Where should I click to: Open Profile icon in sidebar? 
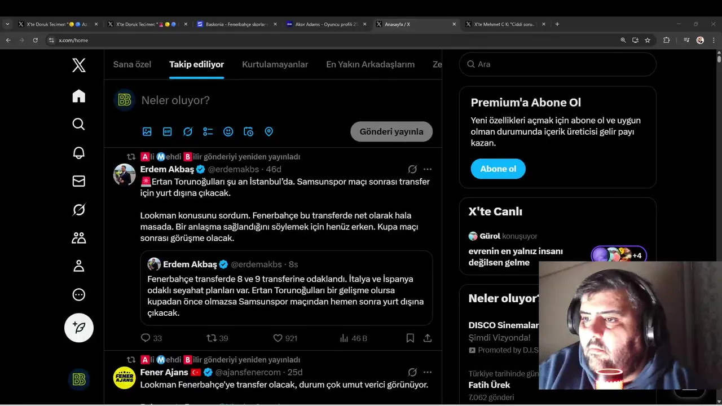click(79, 266)
